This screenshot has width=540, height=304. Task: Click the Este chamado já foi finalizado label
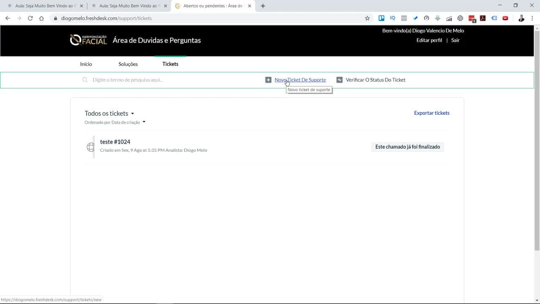pos(408,147)
